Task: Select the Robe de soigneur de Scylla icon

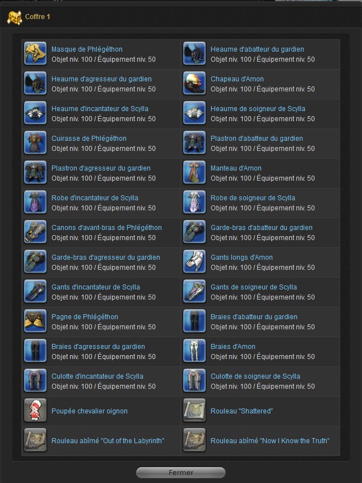Action: (194, 203)
